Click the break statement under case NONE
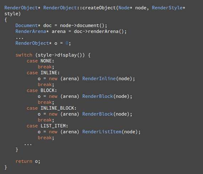203x174 pixels. click(46, 67)
